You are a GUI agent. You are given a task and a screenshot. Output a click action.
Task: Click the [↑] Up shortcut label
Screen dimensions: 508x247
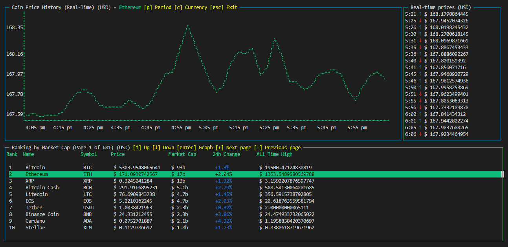[x=141, y=148]
